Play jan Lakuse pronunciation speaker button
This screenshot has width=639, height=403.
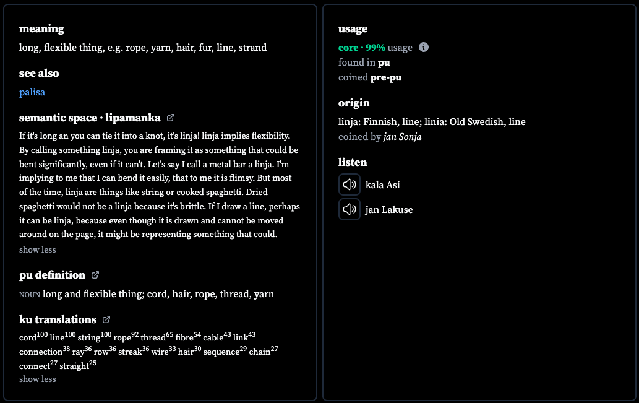coord(350,209)
